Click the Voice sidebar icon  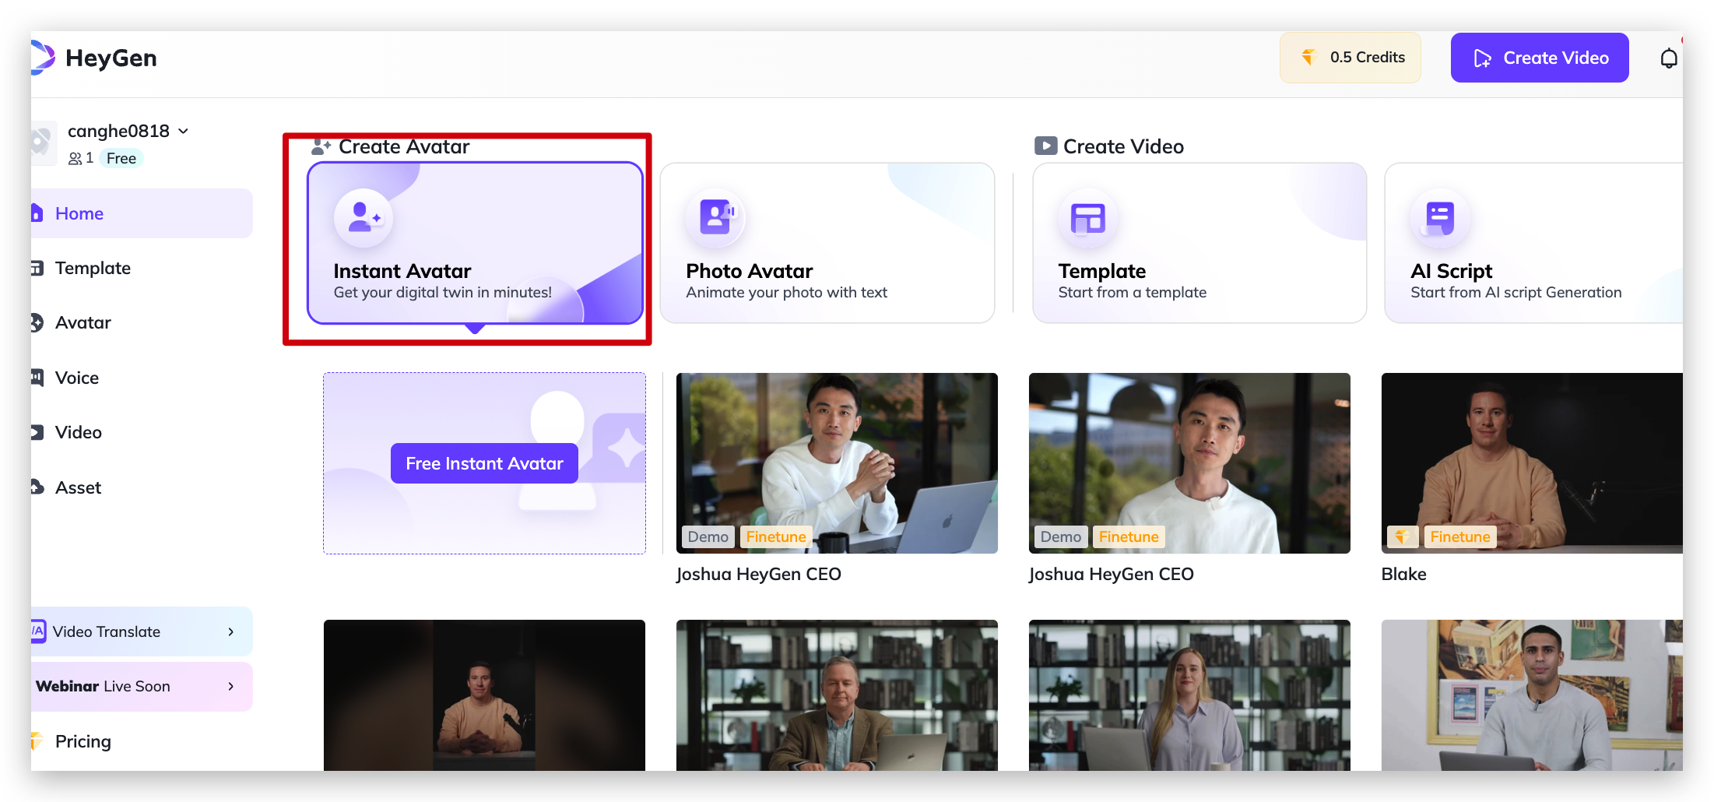pos(37,378)
